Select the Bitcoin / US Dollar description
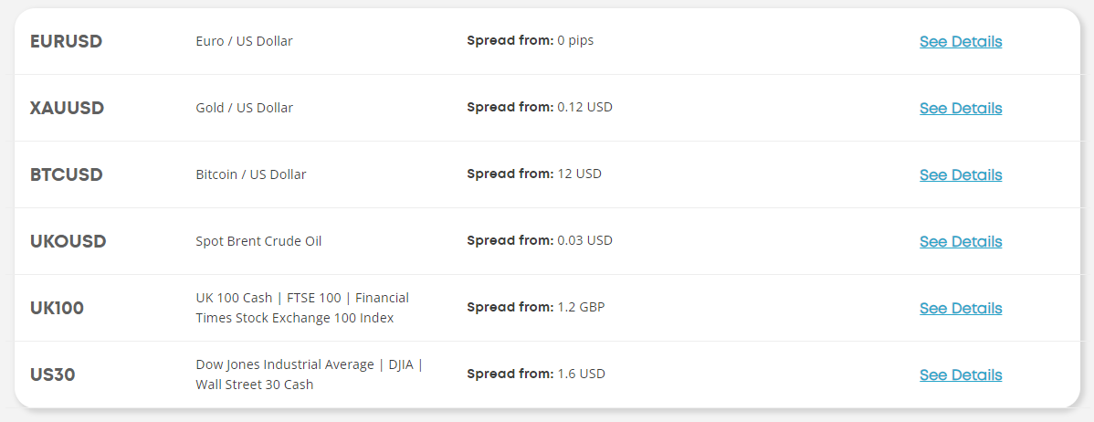Image resolution: width=1094 pixels, height=422 pixels. tap(250, 174)
